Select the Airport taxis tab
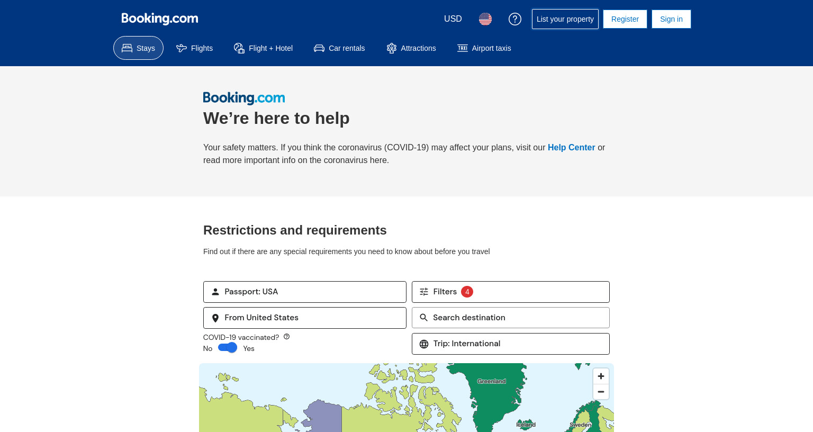Screen dimensions: 813x432 pos(484,48)
